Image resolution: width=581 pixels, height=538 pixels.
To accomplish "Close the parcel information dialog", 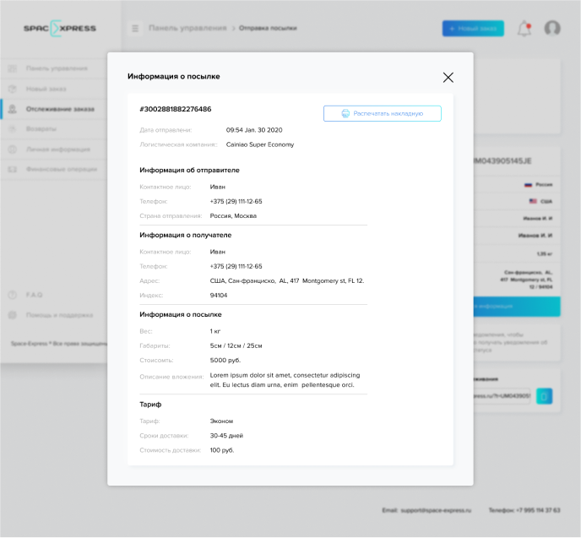I will [x=448, y=78].
